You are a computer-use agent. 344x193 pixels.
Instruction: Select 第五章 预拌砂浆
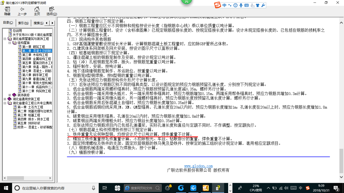pos(29,123)
